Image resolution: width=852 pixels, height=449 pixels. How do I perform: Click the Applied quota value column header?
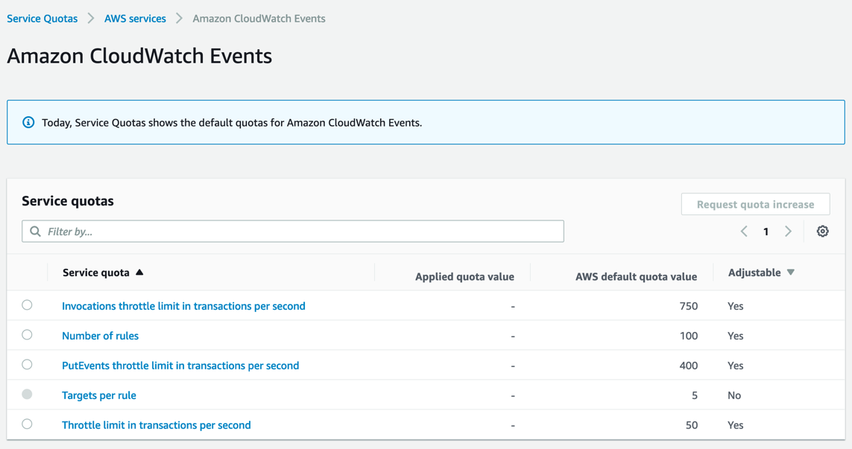[464, 276]
